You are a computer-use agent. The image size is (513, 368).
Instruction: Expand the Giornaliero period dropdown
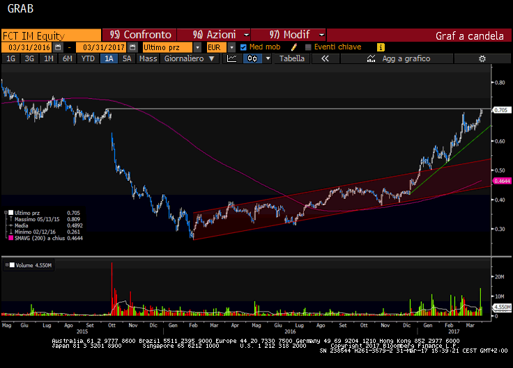212,58
